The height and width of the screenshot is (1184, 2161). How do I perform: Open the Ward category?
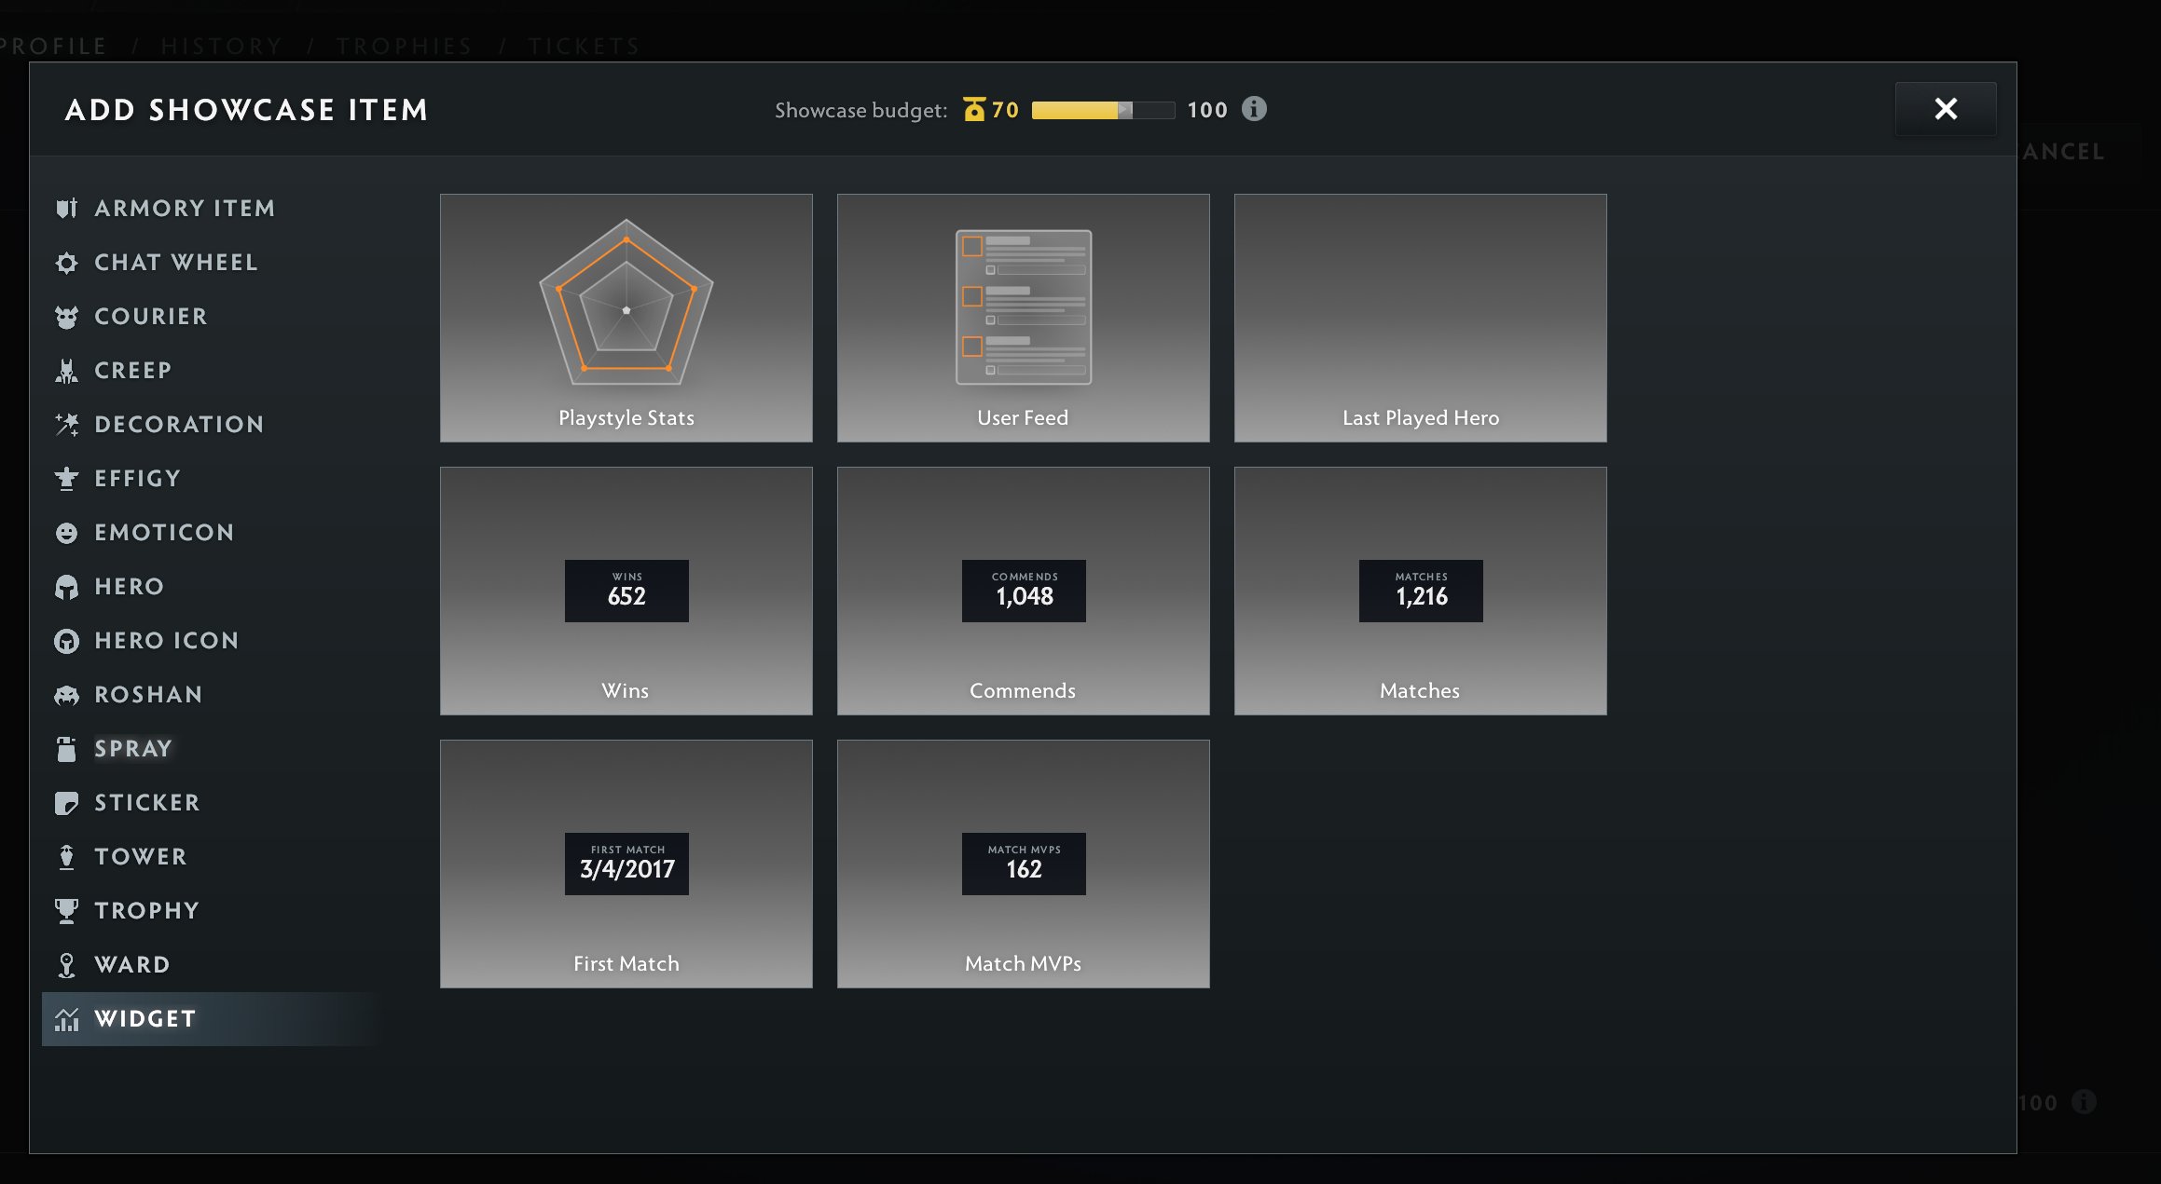point(131,965)
